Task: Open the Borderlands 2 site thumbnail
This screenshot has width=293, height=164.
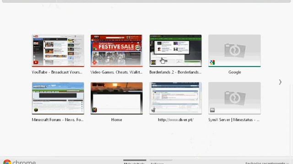Action: [x=175, y=51]
